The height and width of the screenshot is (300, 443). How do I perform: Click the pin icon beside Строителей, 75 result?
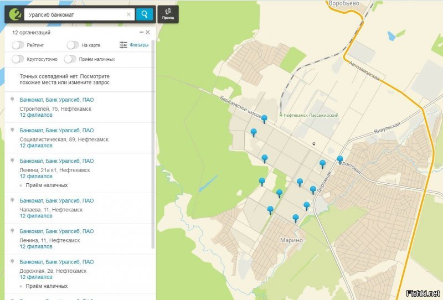(12, 99)
